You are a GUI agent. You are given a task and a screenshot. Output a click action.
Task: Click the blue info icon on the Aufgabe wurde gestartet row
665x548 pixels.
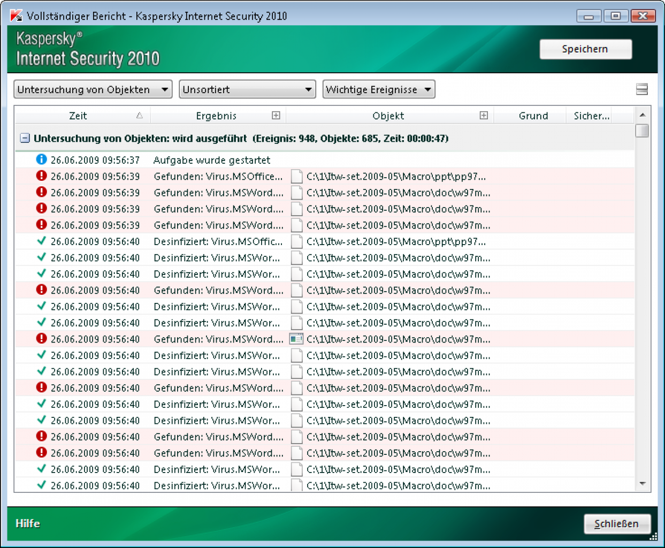pyautogui.click(x=41, y=159)
